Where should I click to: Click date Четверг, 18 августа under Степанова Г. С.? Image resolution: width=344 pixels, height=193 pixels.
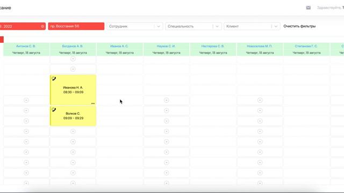[x=306, y=53]
